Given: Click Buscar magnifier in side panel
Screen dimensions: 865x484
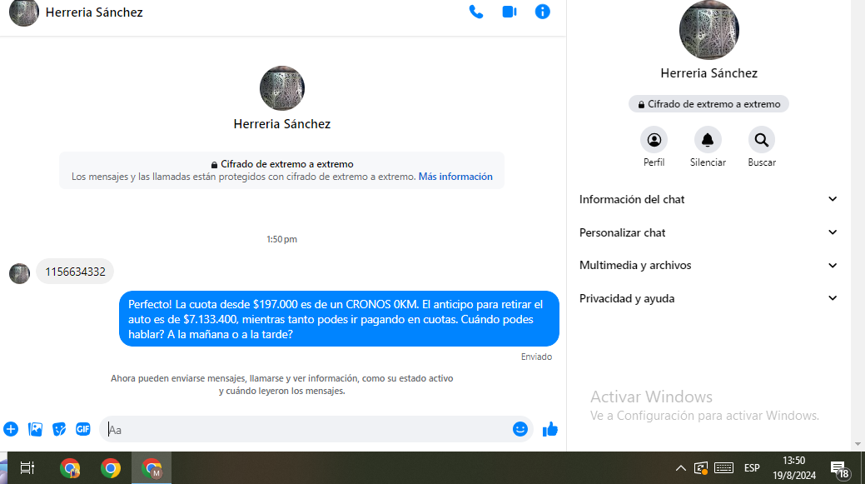Looking at the screenshot, I should 762,140.
